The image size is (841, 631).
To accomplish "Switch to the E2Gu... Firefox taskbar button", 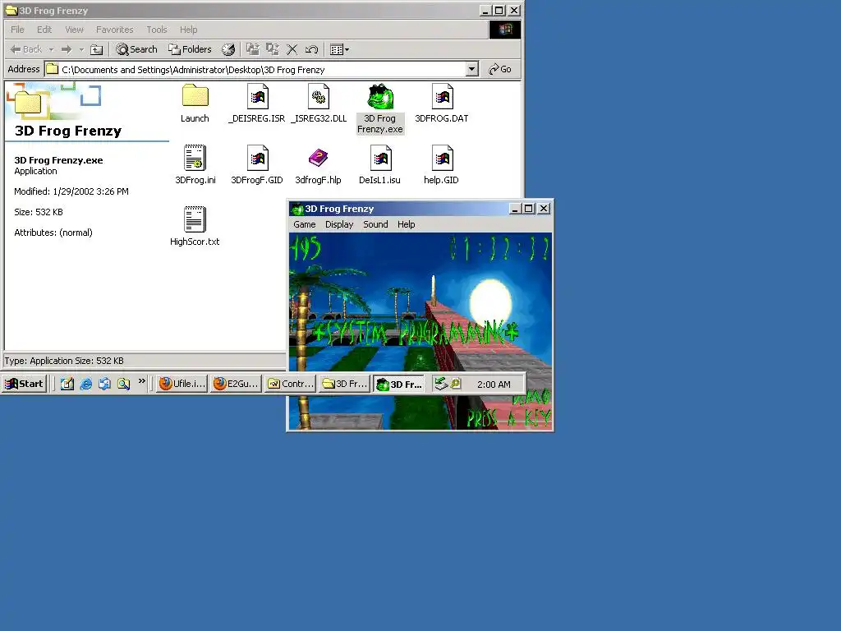I will [237, 384].
